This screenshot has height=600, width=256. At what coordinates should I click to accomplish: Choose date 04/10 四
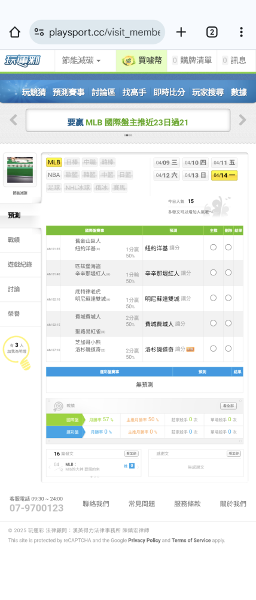pos(196,163)
